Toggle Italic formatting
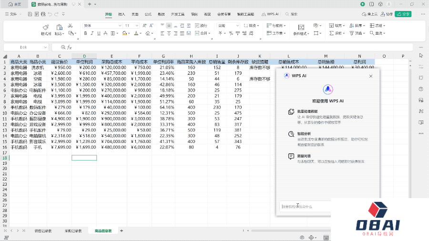Screen dimensions: 429x241 pos(92,33)
